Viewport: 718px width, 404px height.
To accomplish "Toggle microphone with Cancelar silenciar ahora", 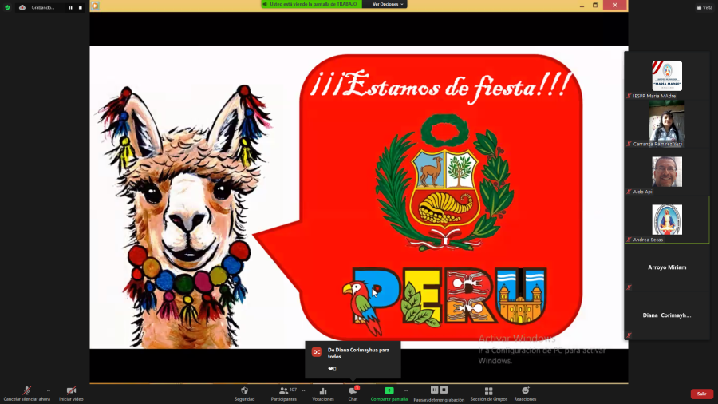I will (26, 391).
